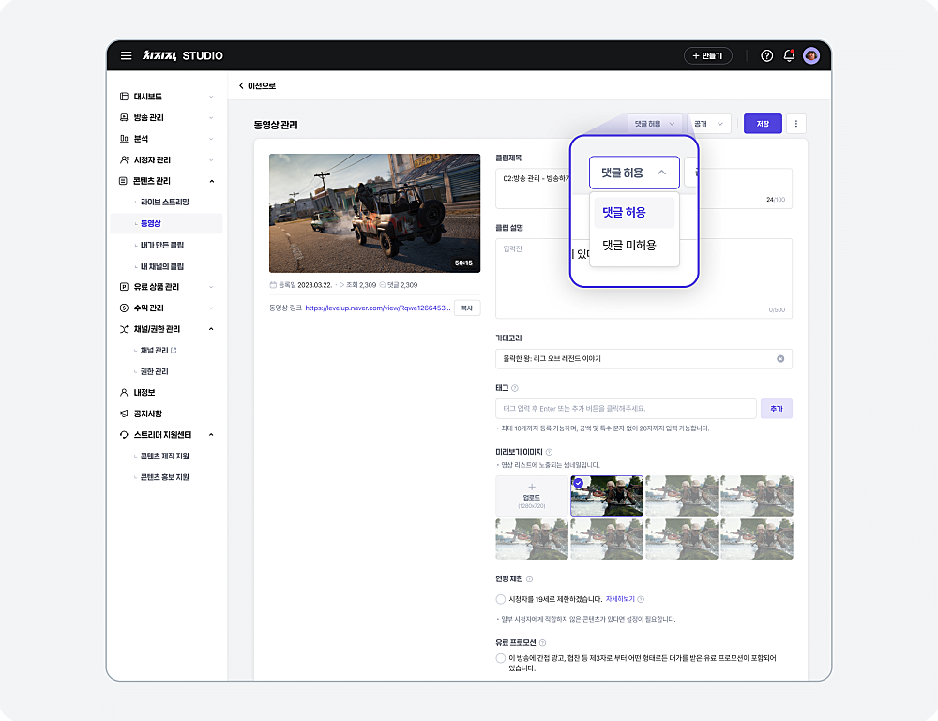Open the notifications bell icon

coord(789,56)
